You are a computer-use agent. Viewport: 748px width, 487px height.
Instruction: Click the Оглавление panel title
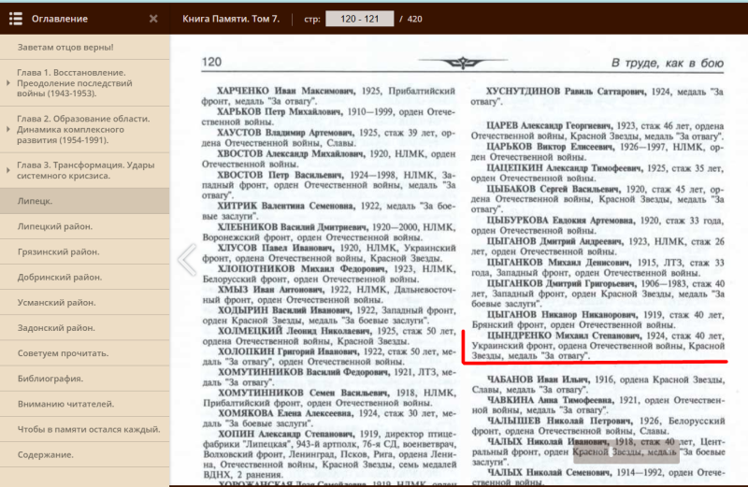(x=60, y=19)
